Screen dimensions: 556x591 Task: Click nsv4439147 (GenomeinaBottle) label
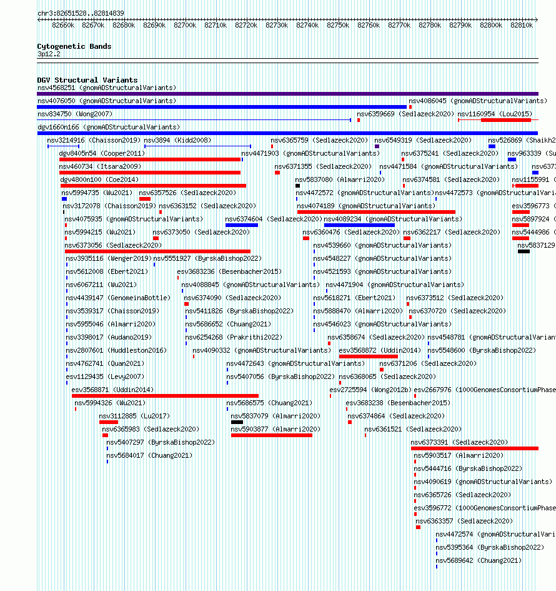118,298
